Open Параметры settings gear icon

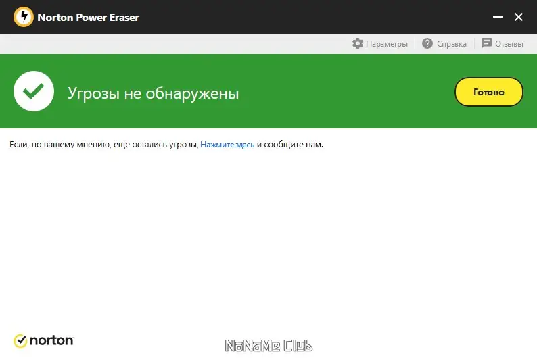click(x=358, y=43)
